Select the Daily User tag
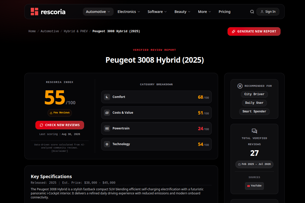This screenshot has height=203, width=305. coord(254,103)
